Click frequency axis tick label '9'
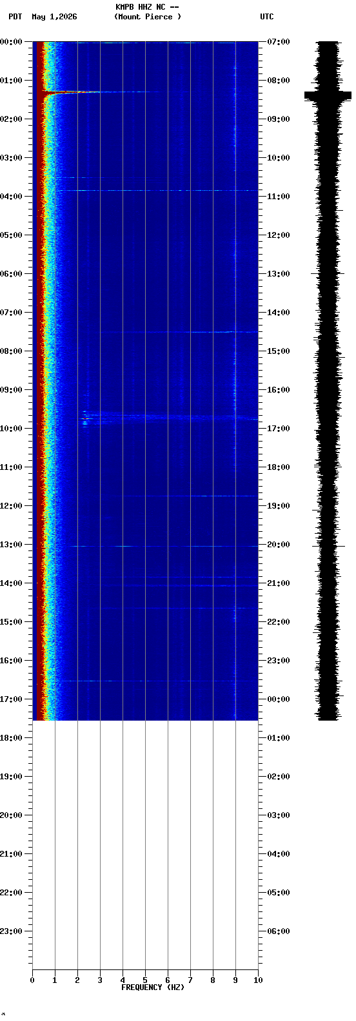This screenshot has width=356, height=1021. [x=235, y=980]
